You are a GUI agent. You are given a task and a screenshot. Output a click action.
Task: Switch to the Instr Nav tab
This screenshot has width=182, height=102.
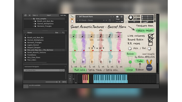click(63, 15)
